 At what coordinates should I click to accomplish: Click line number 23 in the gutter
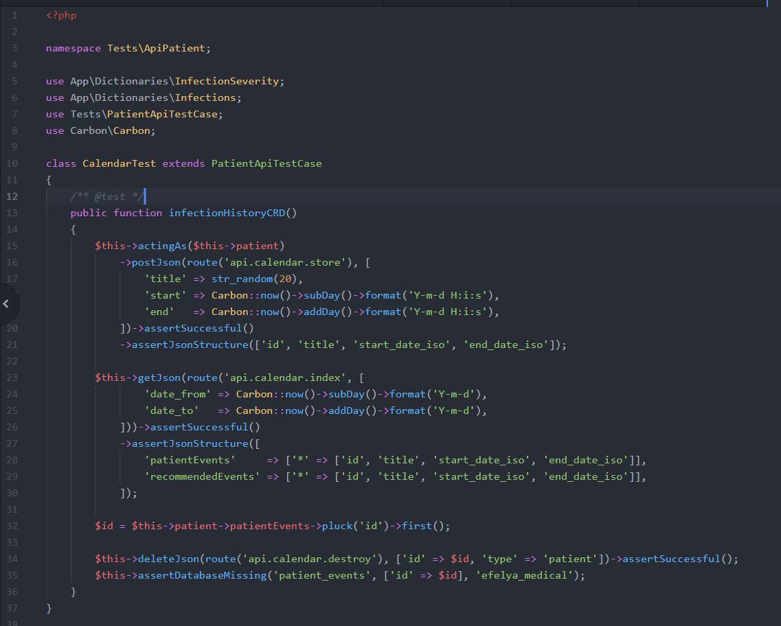click(x=12, y=378)
